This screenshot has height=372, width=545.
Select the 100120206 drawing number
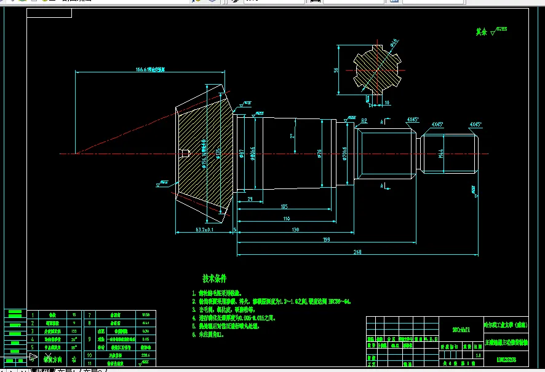click(x=506, y=360)
